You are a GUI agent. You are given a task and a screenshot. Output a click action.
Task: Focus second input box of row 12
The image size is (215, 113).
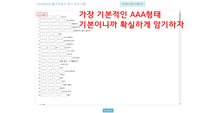[x=54, y=54]
